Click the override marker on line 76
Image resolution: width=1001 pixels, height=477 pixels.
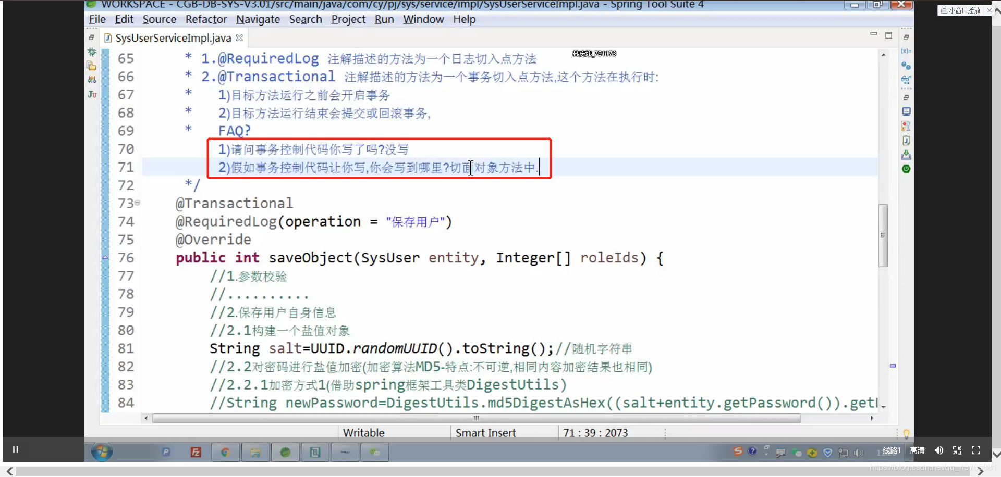[x=105, y=257]
